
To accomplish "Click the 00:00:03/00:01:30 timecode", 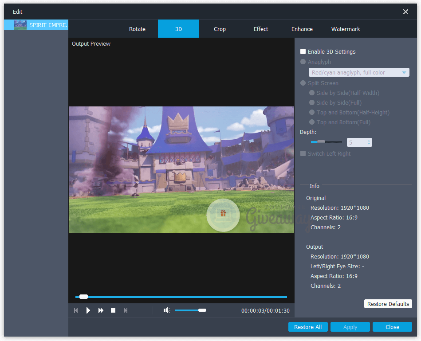I will pyautogui.click(x=265, y=311).
